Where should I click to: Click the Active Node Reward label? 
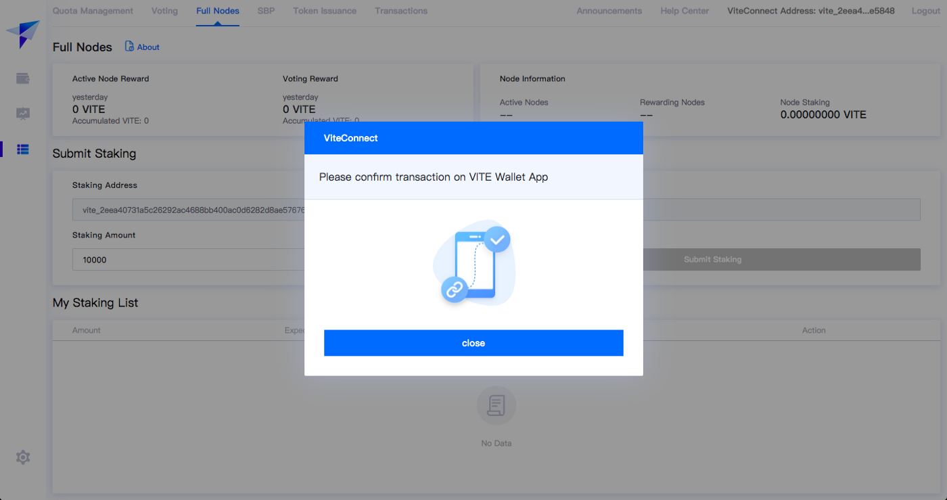(x=110, y=78)
